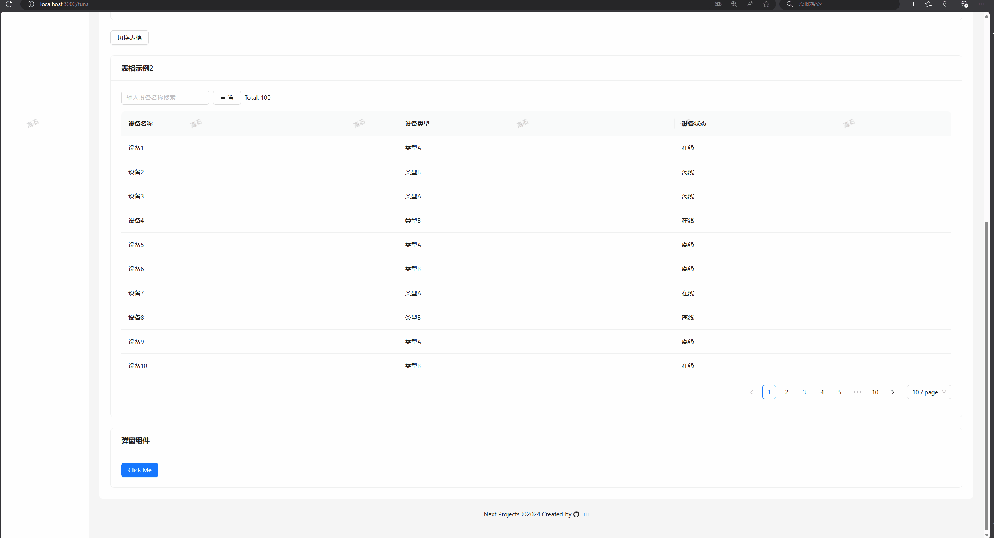Open the split screen icon
994x538 pixels.
(x=911, y=4)
